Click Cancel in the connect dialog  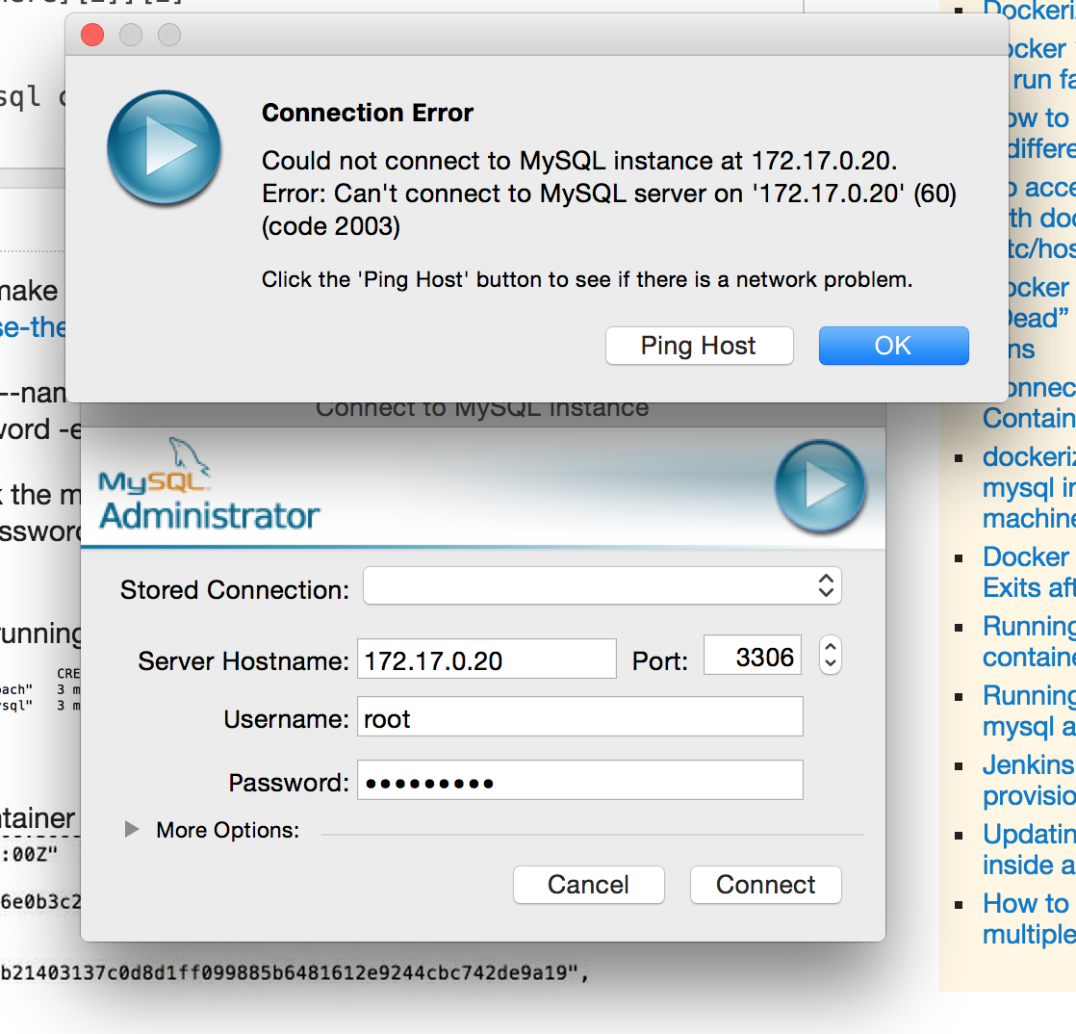pos(589,885)
